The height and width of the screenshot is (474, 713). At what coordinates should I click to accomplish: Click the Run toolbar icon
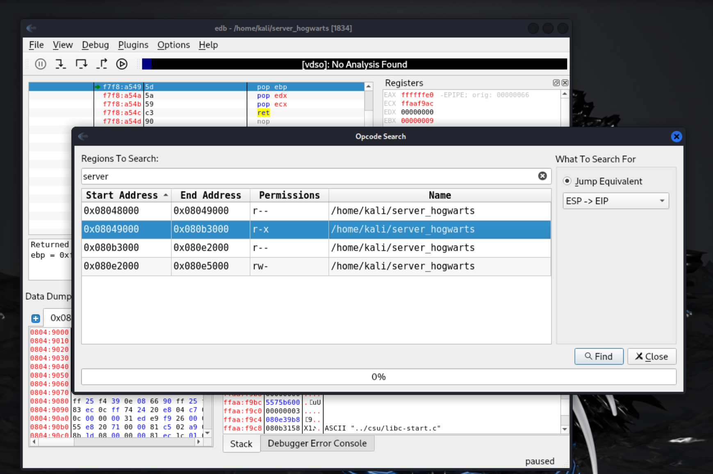tap(122, 64)
